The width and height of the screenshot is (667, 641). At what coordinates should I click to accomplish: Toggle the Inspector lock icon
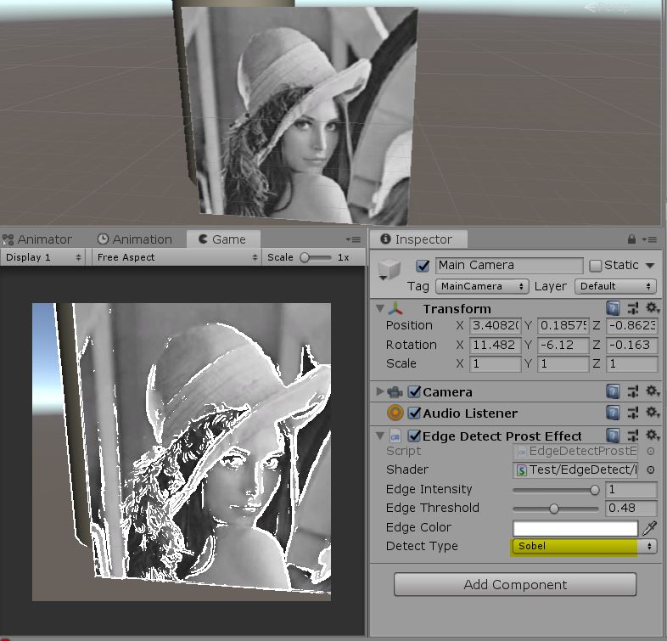click(x=631, y=239)
